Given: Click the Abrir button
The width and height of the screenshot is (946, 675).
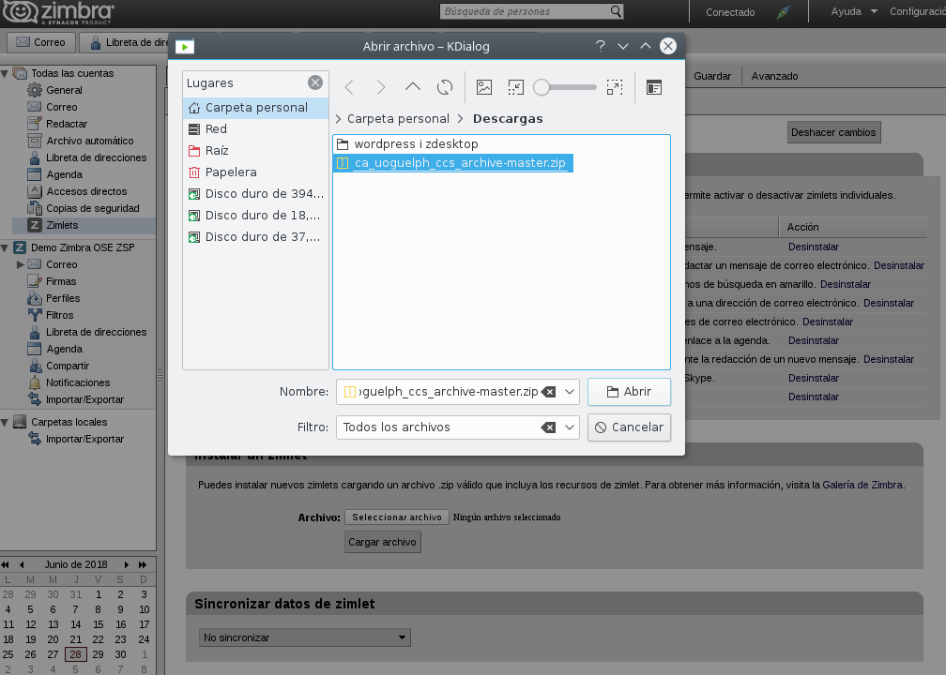Looking at the screenshot, I should pos(629,392).
